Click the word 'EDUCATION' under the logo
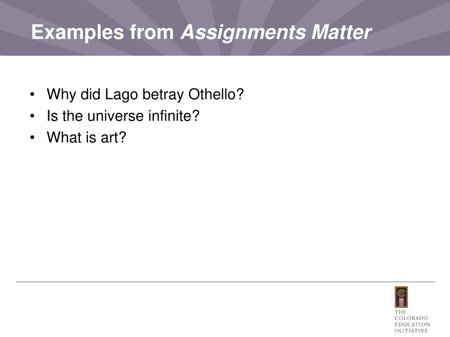The image size is (450, 337). coord(412,324)
